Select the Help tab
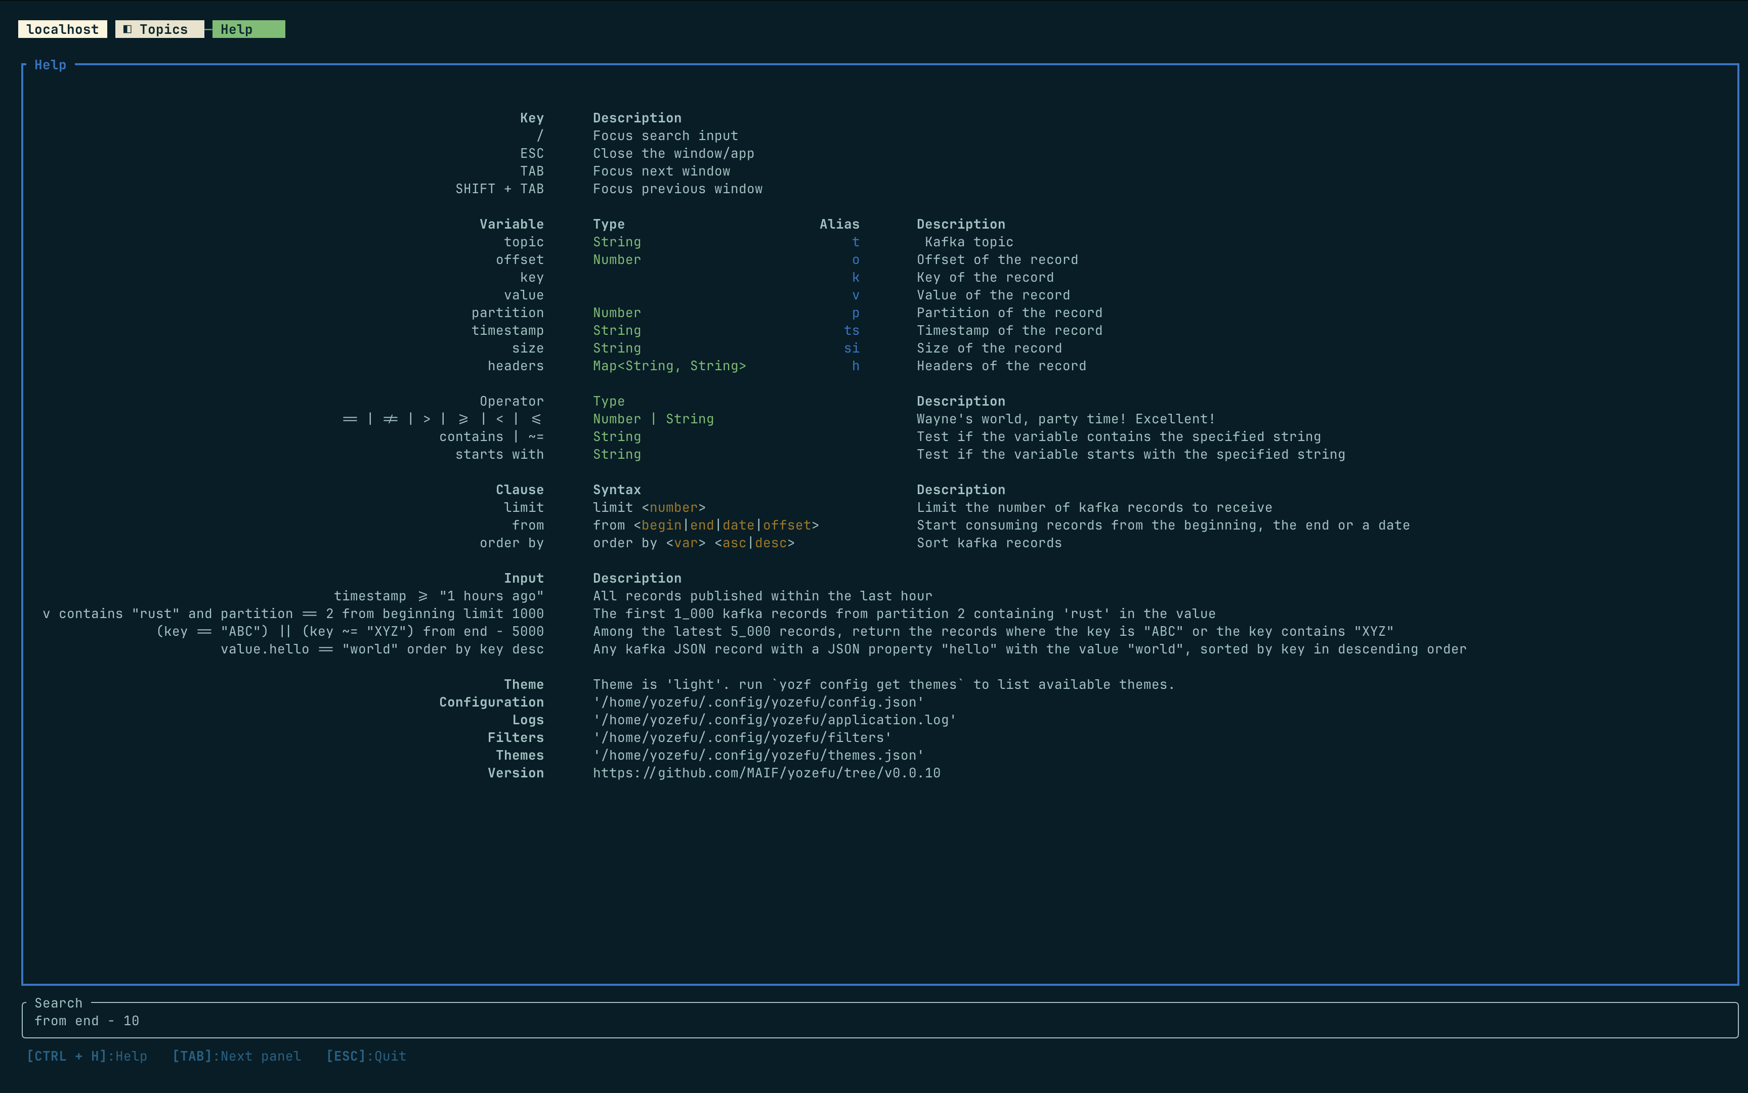Viewport: 1748px width, 1093px height. pyautogui.click(x=248, y=30)
